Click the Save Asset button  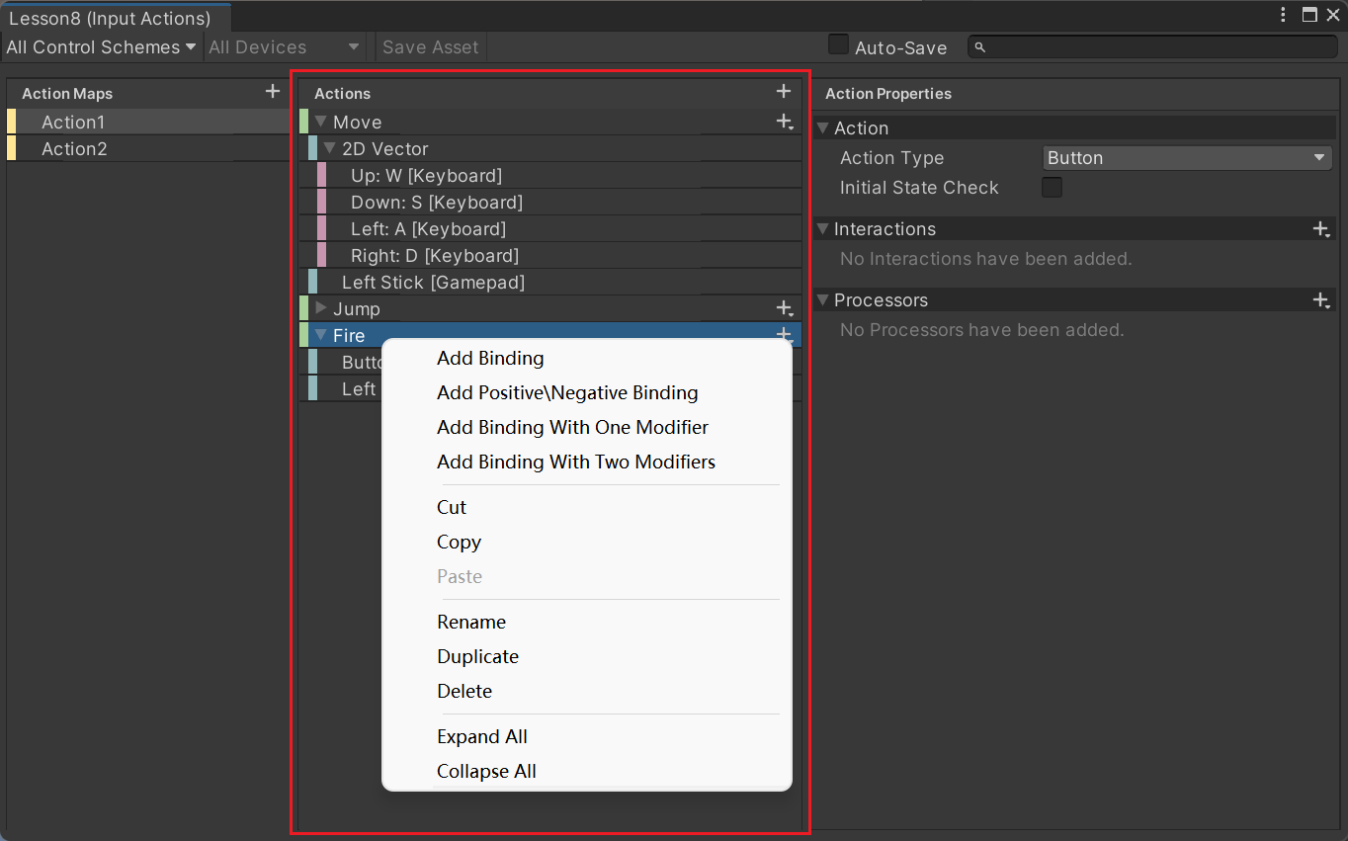pyautogui.click(x=429, y=45)
